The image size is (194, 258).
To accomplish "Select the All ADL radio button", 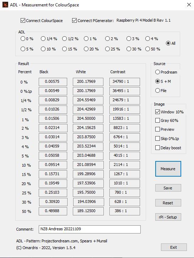I will click(168, 43).
